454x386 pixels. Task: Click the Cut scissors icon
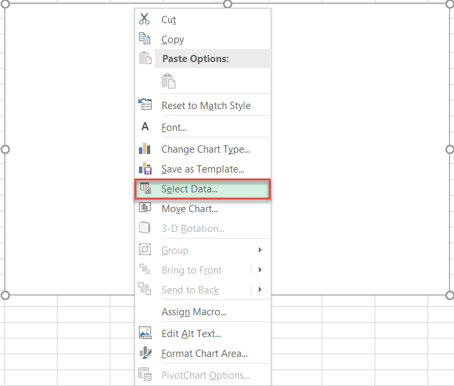pos(144,19)
